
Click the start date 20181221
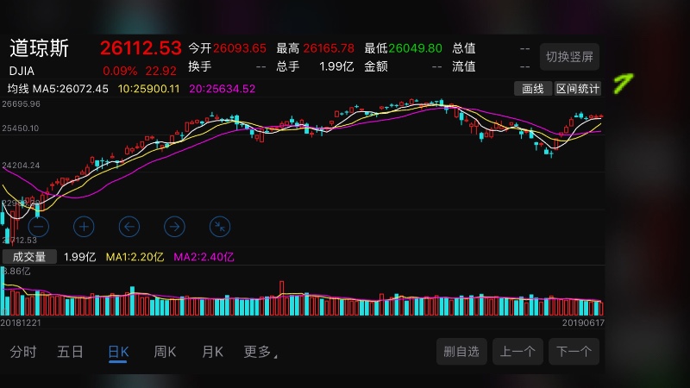tap(21, 322)
